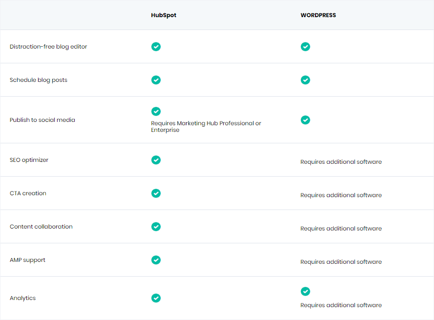Screen dimensions: 434x320
Task: Click HubSpot checkmark for CTA creation
Action: pos(156,193)
